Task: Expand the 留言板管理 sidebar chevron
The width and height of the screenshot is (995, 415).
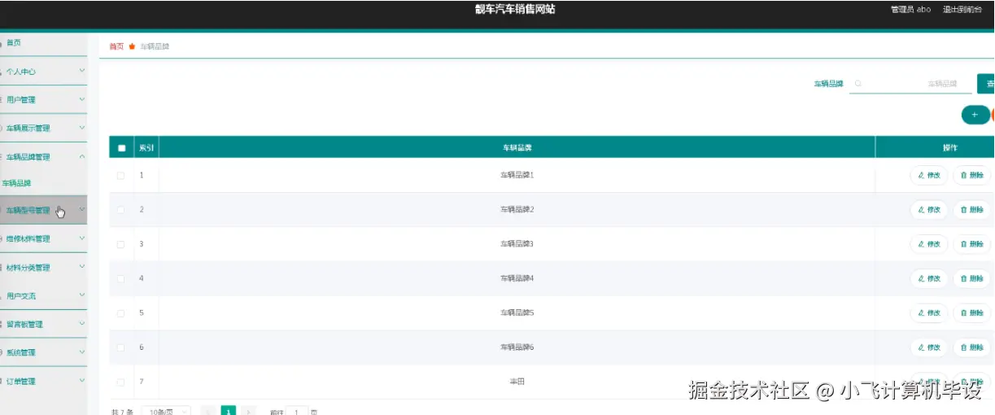Action: pyautogui.click(x=82, y=324)
